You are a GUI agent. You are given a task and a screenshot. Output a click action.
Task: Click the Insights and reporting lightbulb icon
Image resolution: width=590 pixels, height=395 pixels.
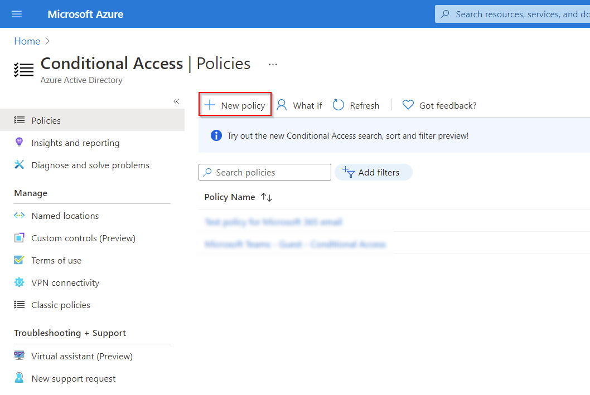click(19, 143)
